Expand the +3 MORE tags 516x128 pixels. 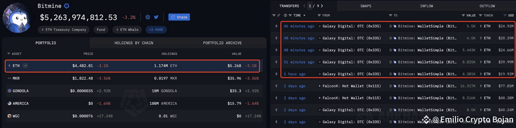(x=156, y=30)
